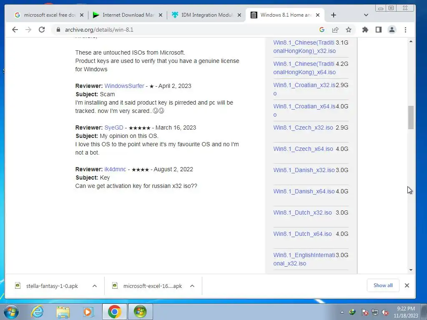427x320 pixels.
Task: Open Windows Explorer from taskbar
Action: pos(63,312)
